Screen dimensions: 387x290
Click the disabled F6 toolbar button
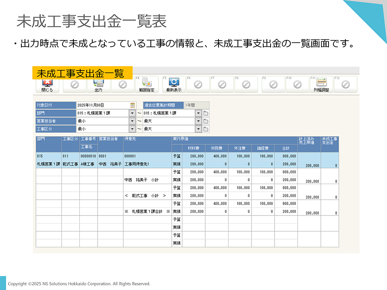pos(198,84)
